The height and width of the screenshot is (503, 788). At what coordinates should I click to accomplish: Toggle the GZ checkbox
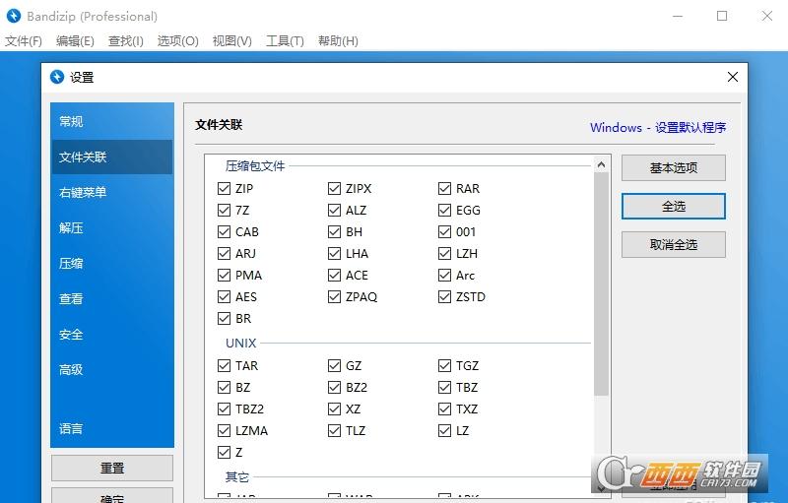tap(334, 365)
